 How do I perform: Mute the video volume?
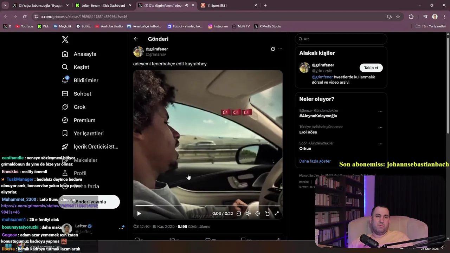click(248, 213)
